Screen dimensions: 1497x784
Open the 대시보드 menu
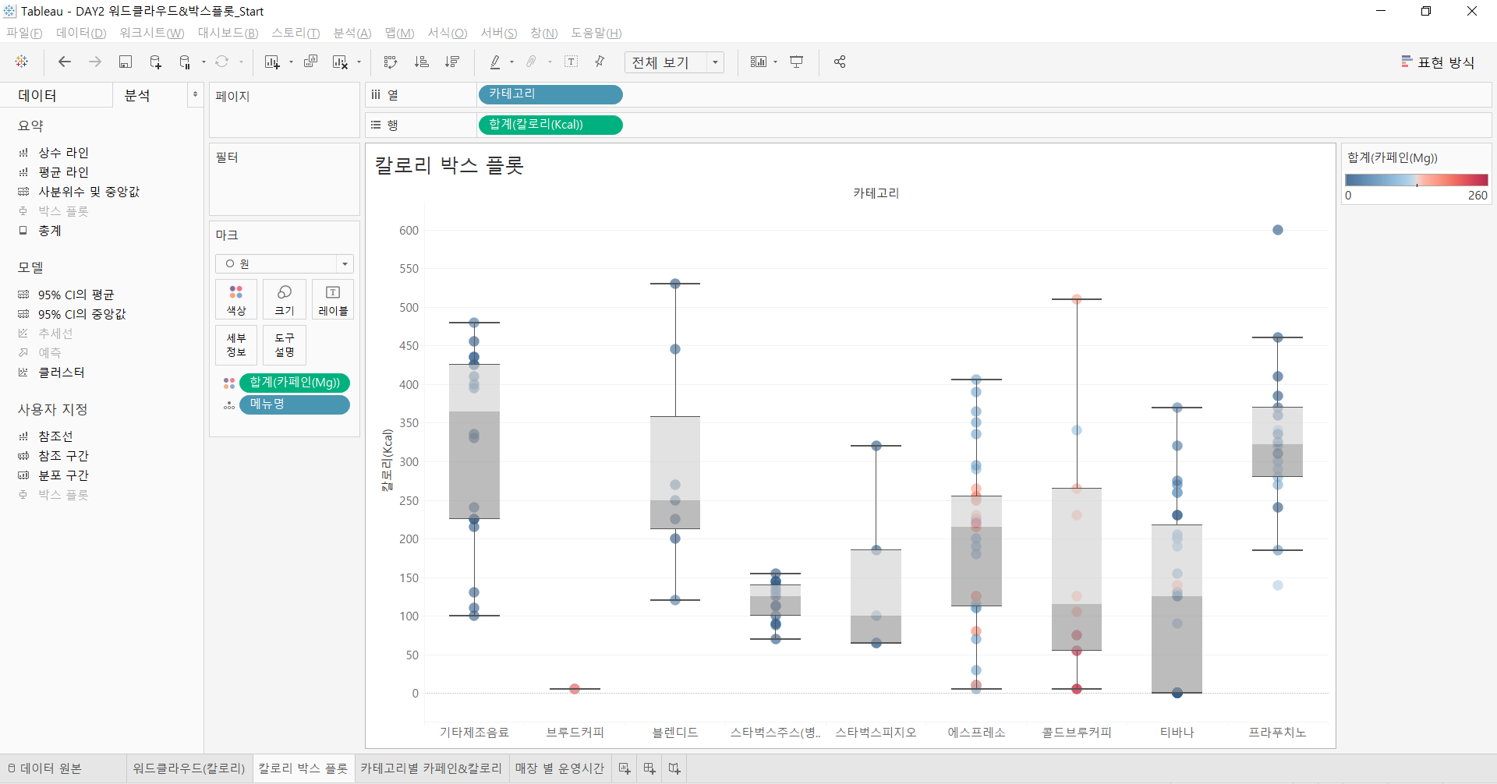pos(228,33)
